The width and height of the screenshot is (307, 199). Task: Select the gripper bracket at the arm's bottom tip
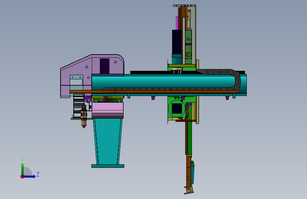[x=189, y=190]
